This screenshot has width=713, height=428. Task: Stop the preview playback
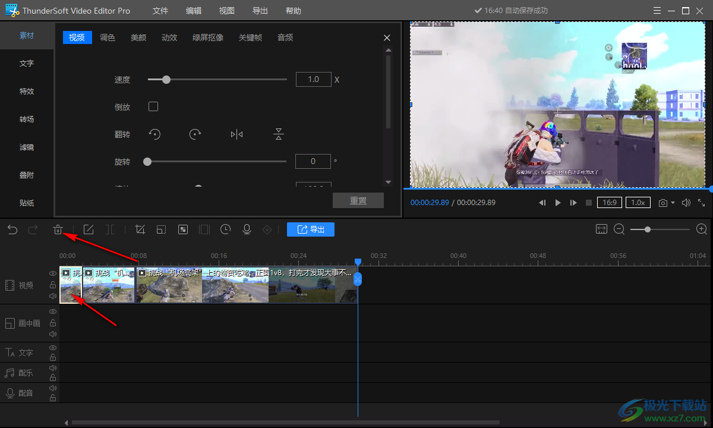point(589,203)
